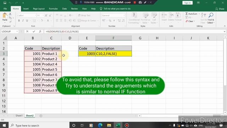227x128 pixels.
Task: Toggle Underline formatting
Action: (27, 21)
